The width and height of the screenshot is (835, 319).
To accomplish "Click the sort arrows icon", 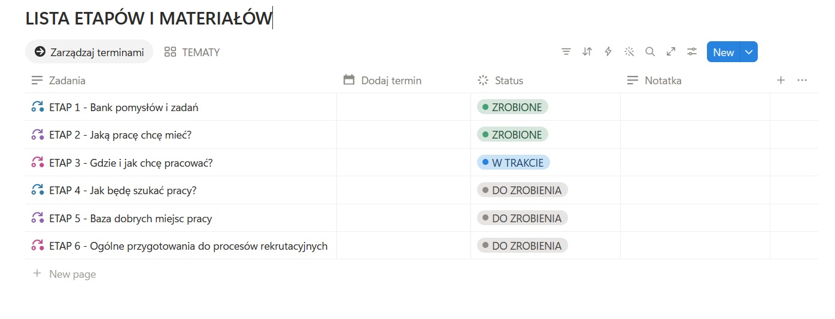I will [587, 52].
